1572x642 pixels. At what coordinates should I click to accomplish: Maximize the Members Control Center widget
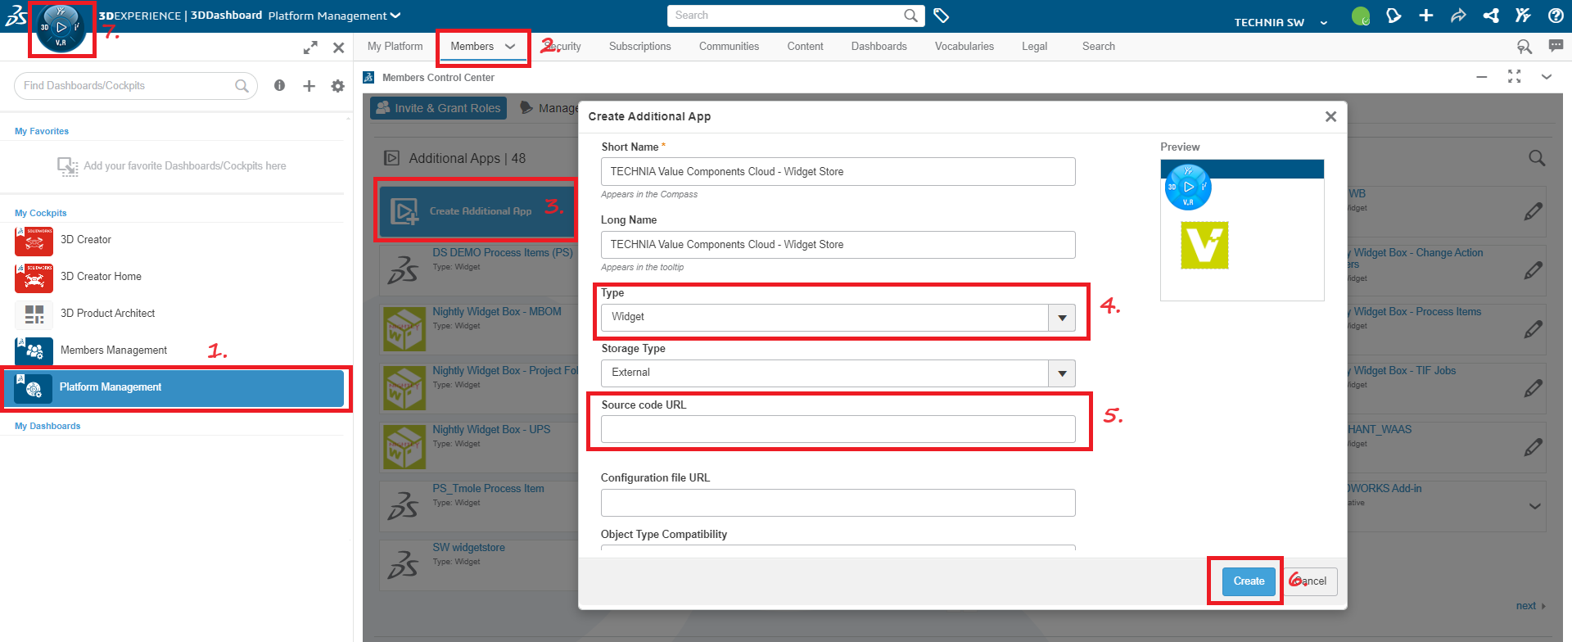tap(1514, 76)
